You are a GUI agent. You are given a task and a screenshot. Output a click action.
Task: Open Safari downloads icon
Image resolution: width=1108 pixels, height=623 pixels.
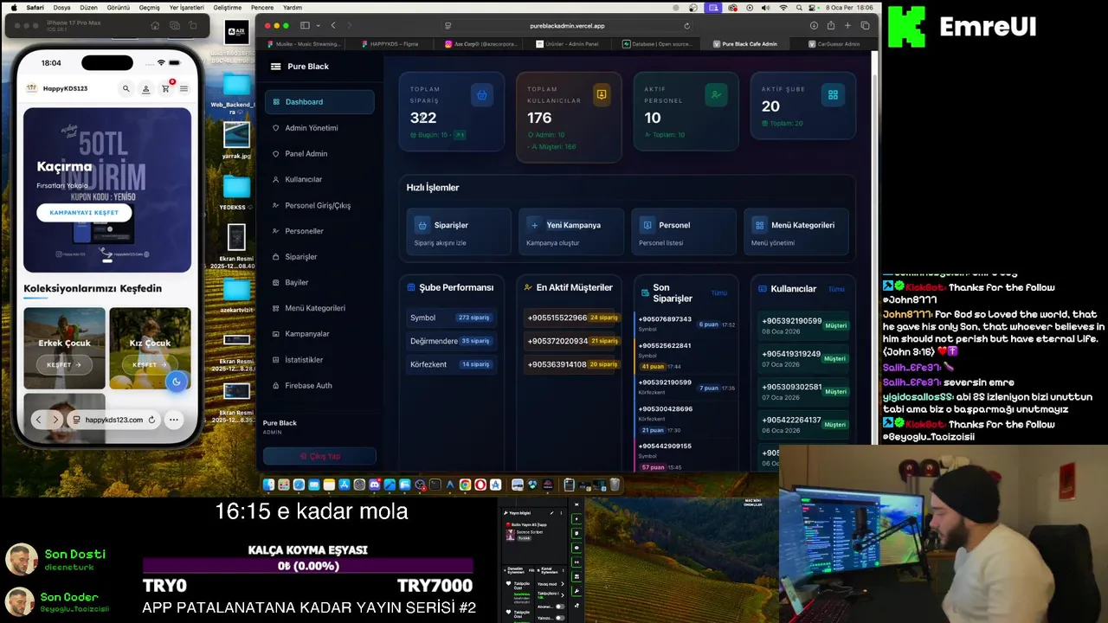814,26
